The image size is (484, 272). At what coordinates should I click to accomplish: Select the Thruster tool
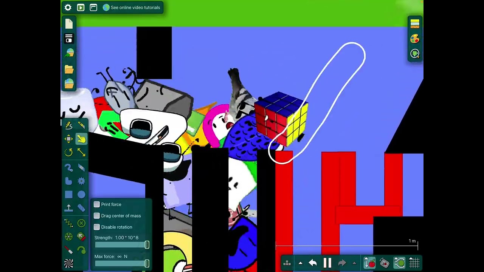[81, 237]
